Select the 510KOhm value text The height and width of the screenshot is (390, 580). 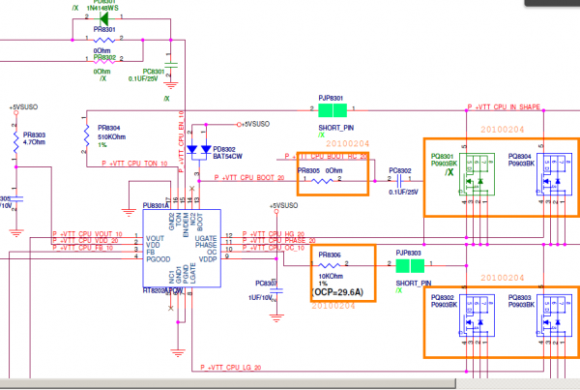pyautogui.click(x=112, y=137)
